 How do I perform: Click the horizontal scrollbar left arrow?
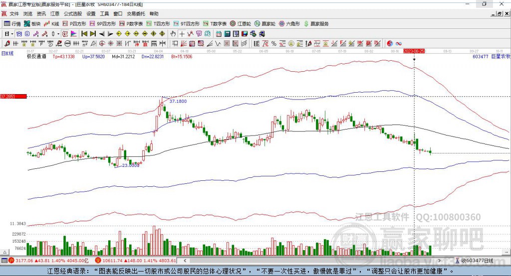pos(185,261)
